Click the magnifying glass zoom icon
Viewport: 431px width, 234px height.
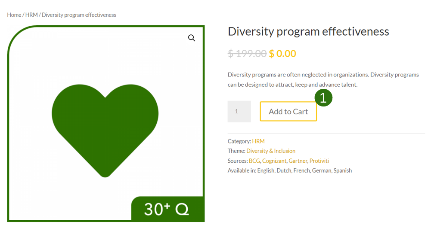(192, 38)
